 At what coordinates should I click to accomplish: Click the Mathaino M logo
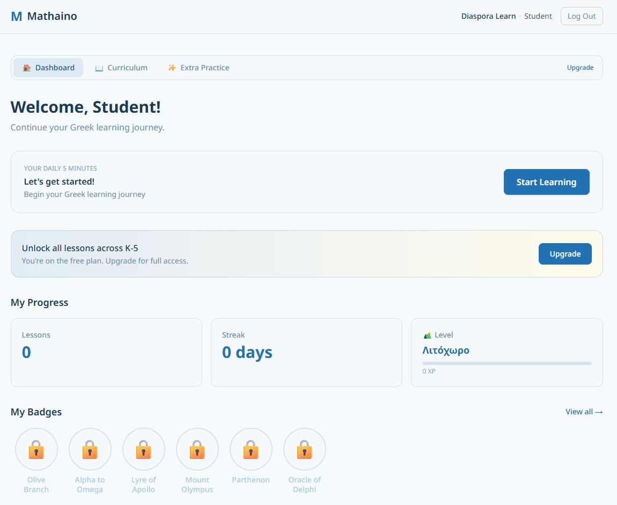tap(16, 16)
